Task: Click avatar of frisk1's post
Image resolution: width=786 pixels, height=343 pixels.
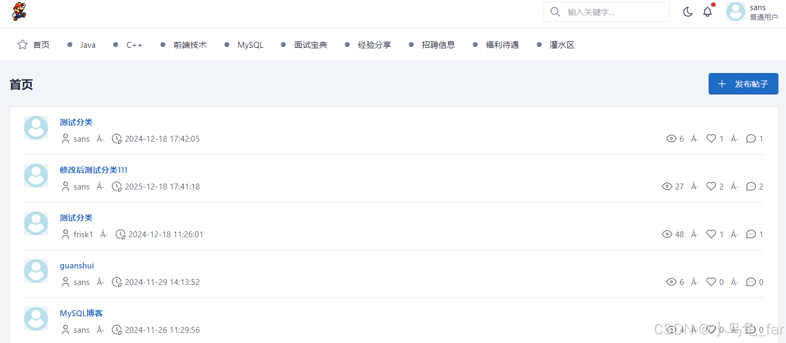Action: point(36,223)
